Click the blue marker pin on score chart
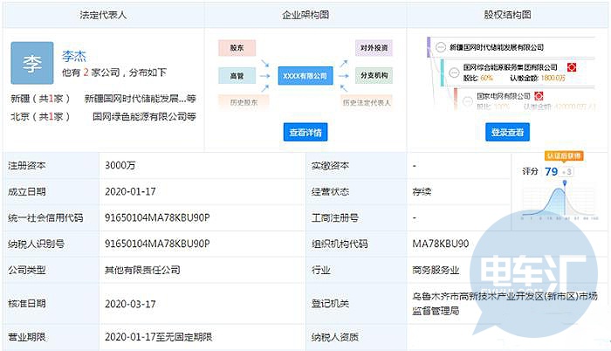 [x=565, y=182]
